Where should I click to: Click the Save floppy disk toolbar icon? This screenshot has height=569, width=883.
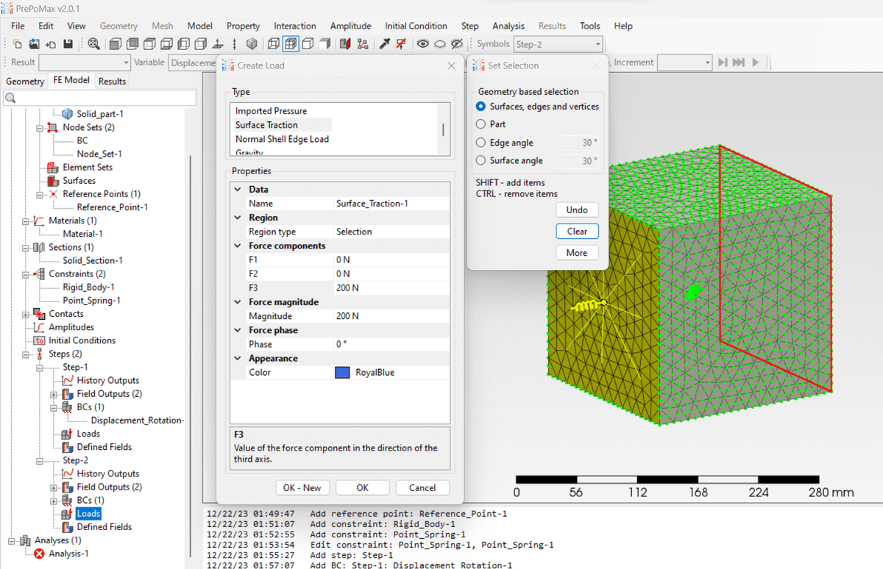tap(68, 44)
